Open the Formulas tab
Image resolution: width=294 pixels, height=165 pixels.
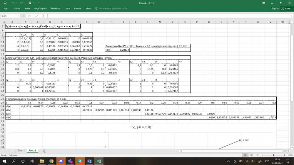pos(56,8)
